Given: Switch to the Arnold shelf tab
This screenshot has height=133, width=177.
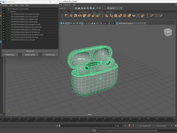Looking at the screenshot, I should [x=101, y=12].
